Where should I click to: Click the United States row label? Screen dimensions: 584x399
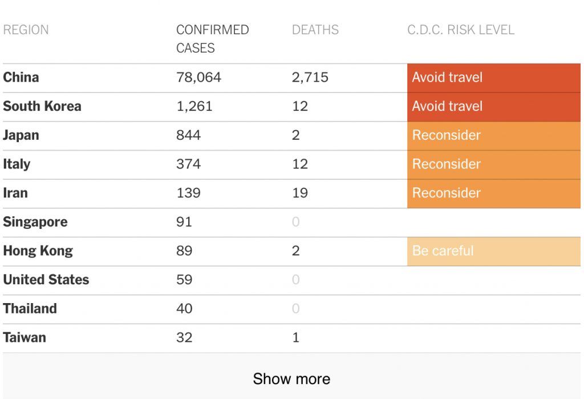[46, 280]
